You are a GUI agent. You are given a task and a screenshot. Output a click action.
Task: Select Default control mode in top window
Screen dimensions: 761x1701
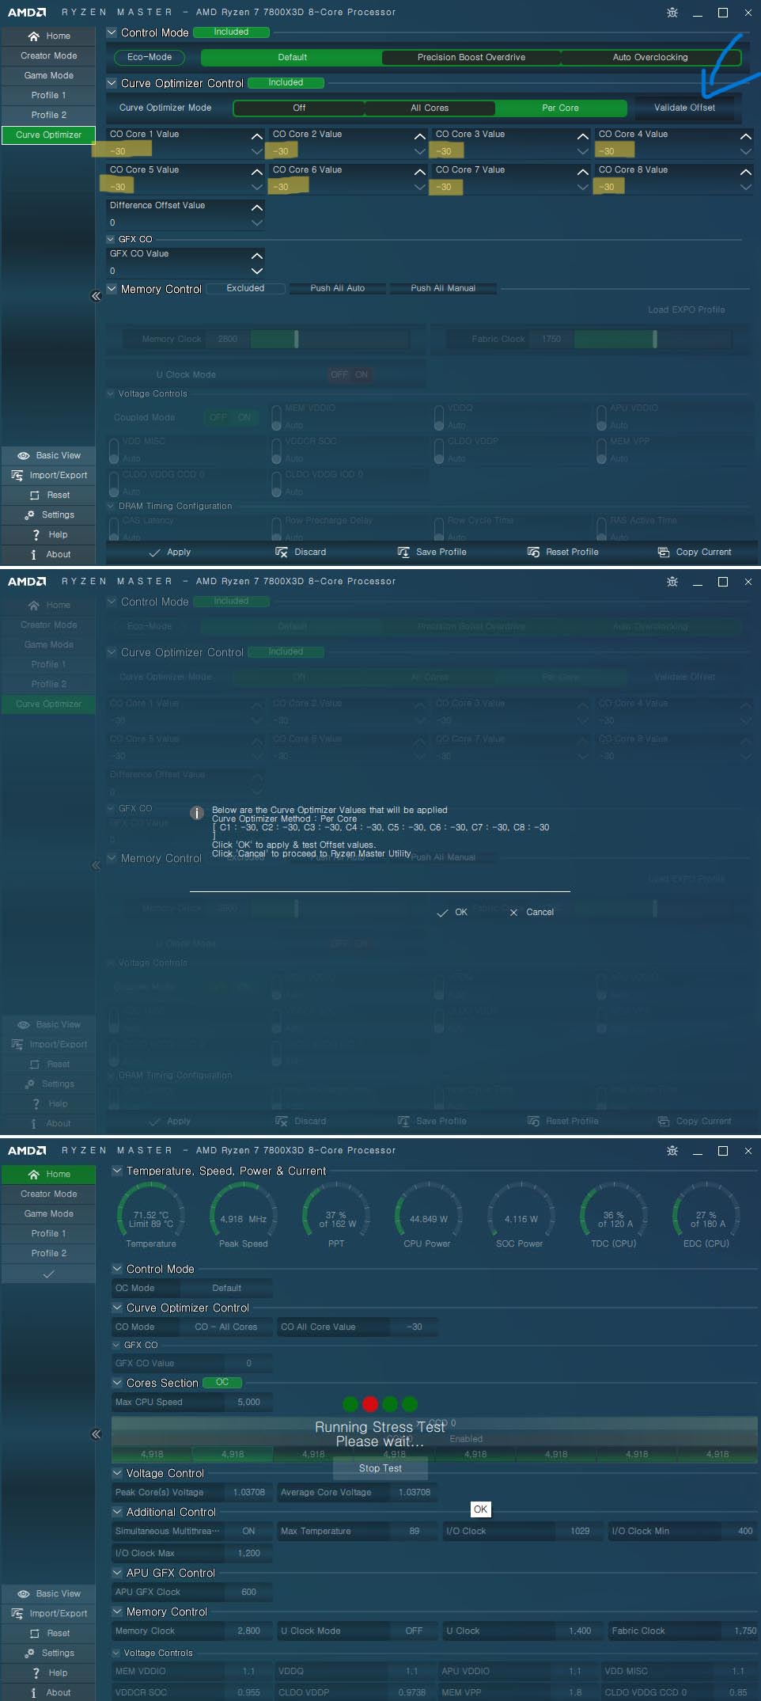[292, 57]
